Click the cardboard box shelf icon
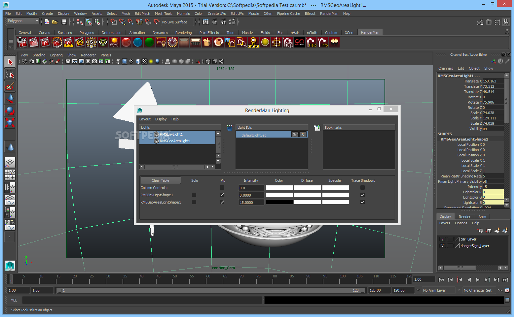Image resolution: width=514 pixels, height=317 pixels. [x=207, y=42]
